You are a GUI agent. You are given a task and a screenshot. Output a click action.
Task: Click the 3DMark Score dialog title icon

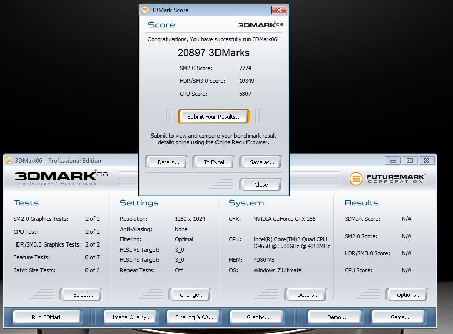(145, 10)
